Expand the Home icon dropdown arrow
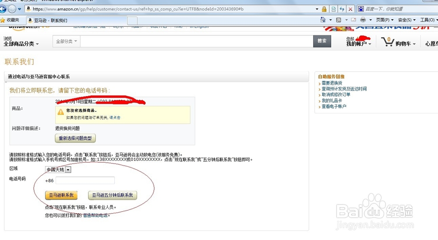Image resolution: width=438 pixels, height=240 pixels. click(330, 20)
